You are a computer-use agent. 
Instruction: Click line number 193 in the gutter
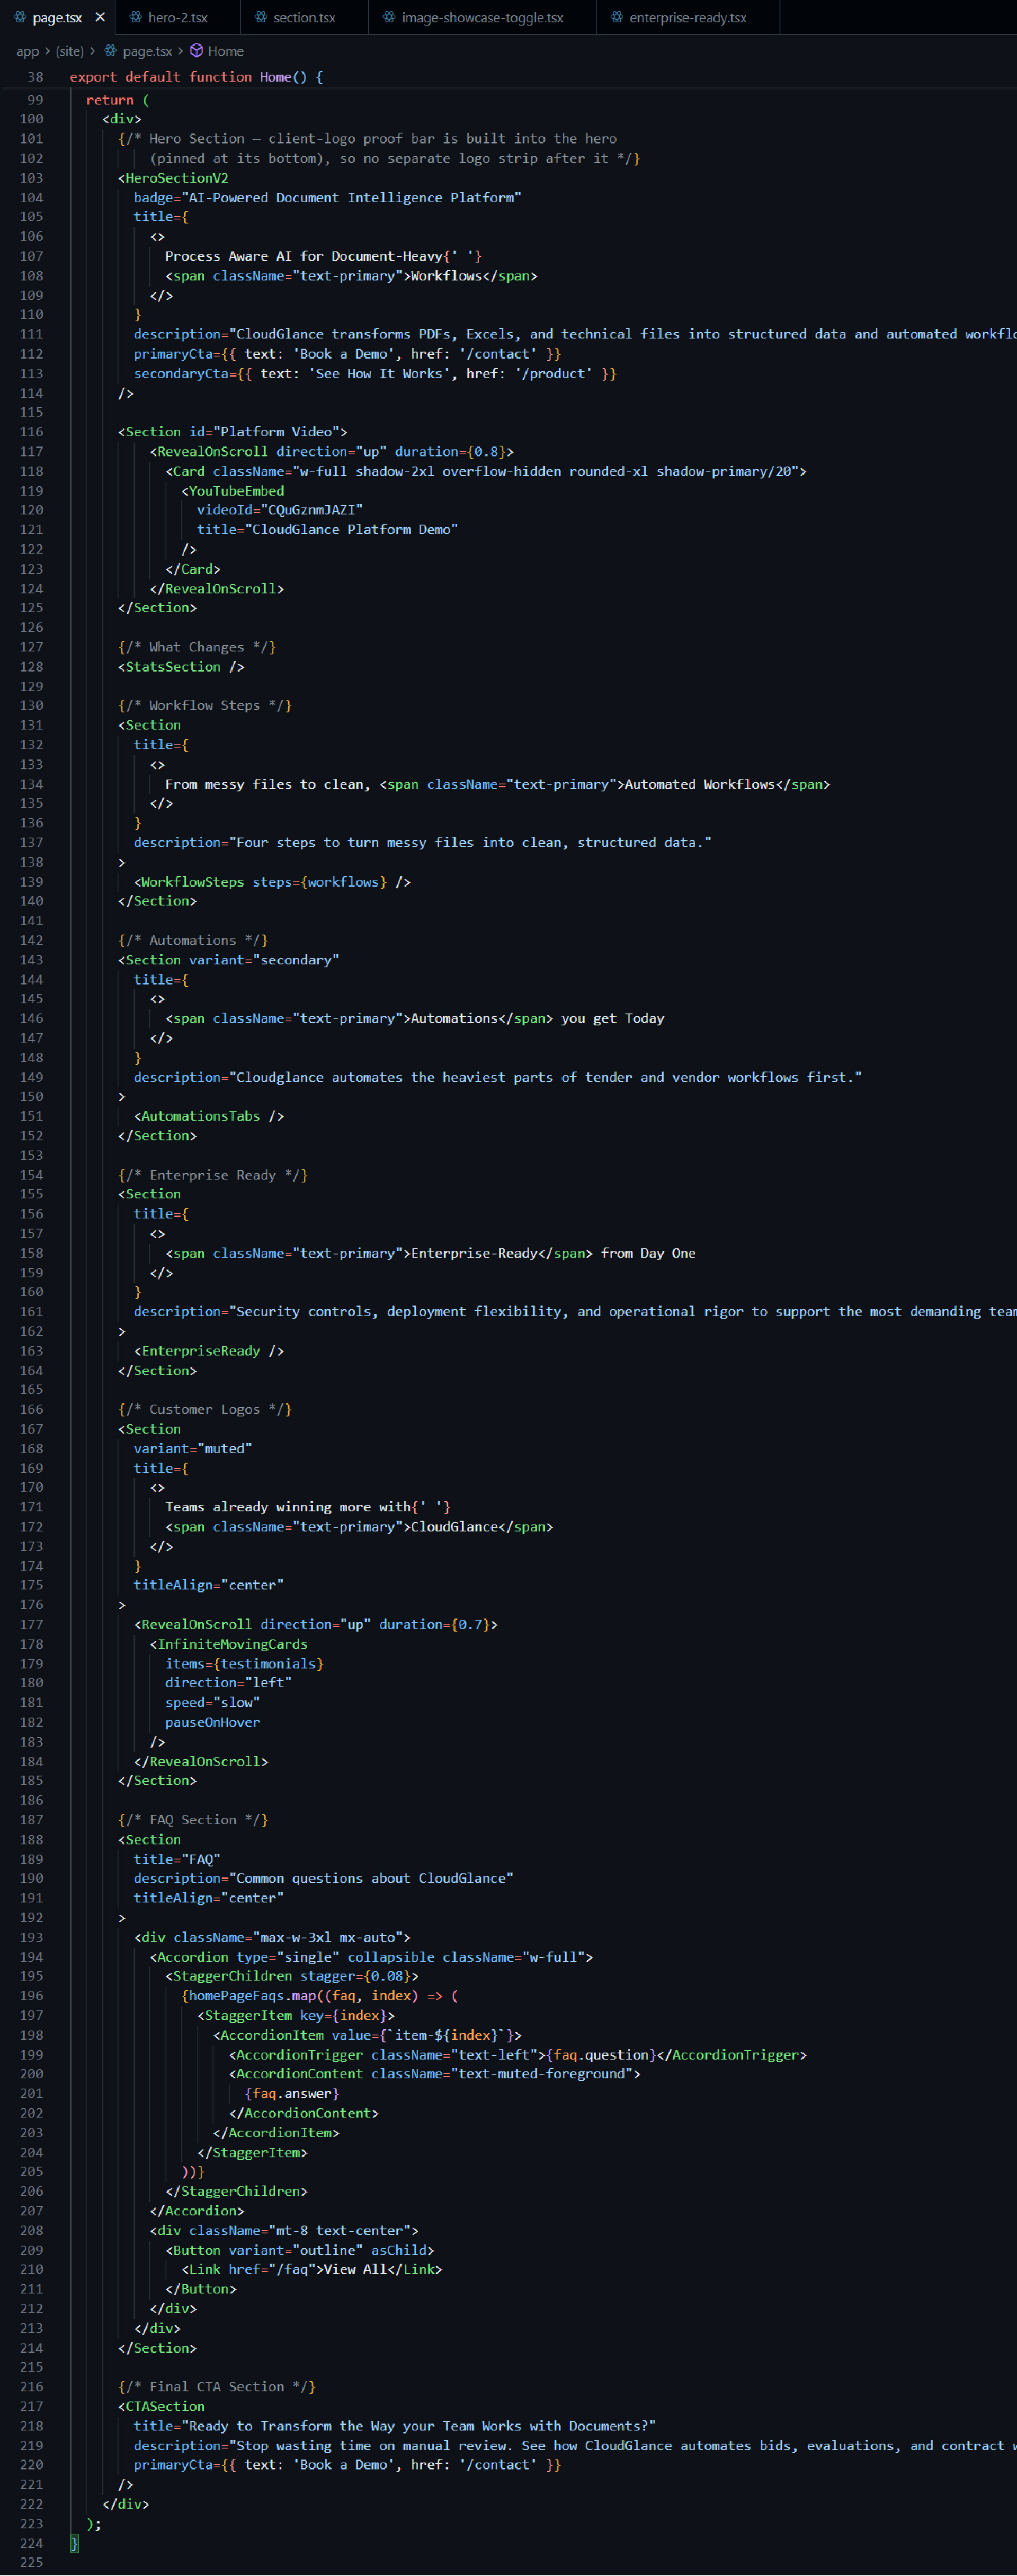[31, 1937]
